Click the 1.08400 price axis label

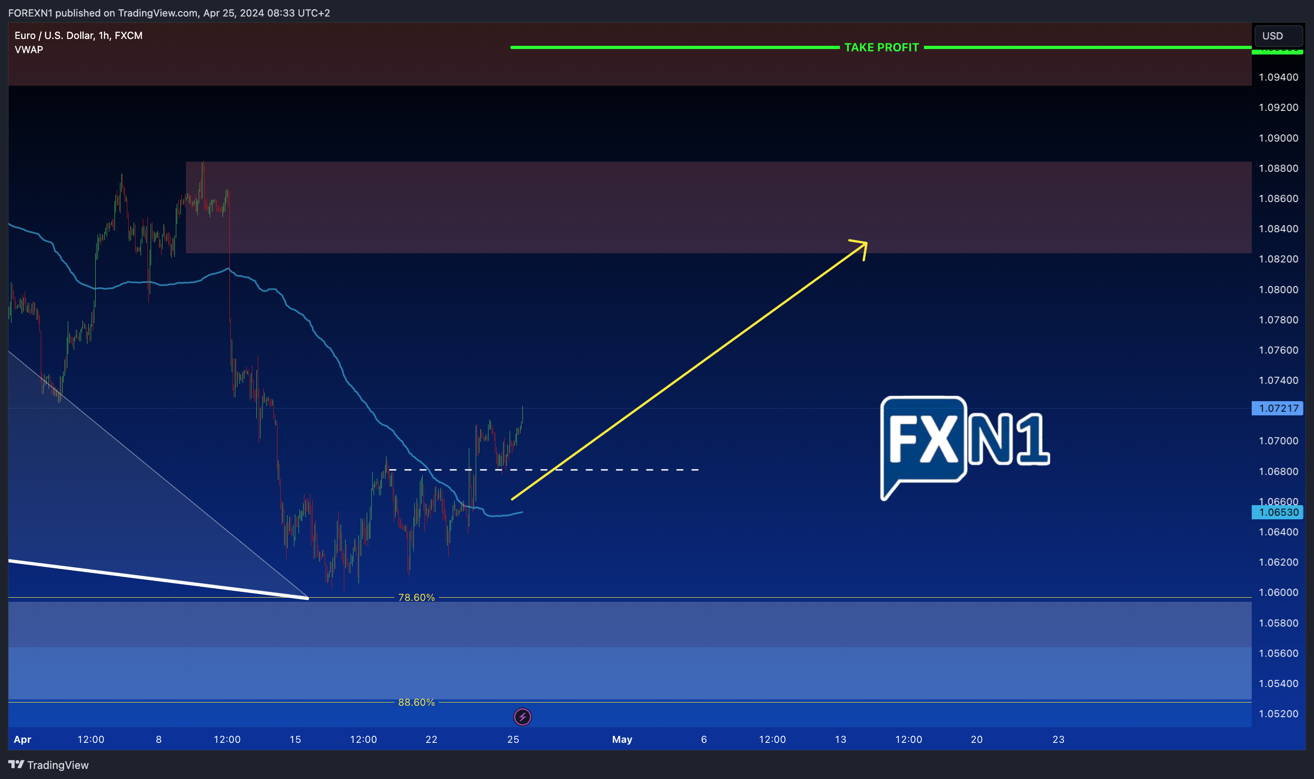point(1278,229)
